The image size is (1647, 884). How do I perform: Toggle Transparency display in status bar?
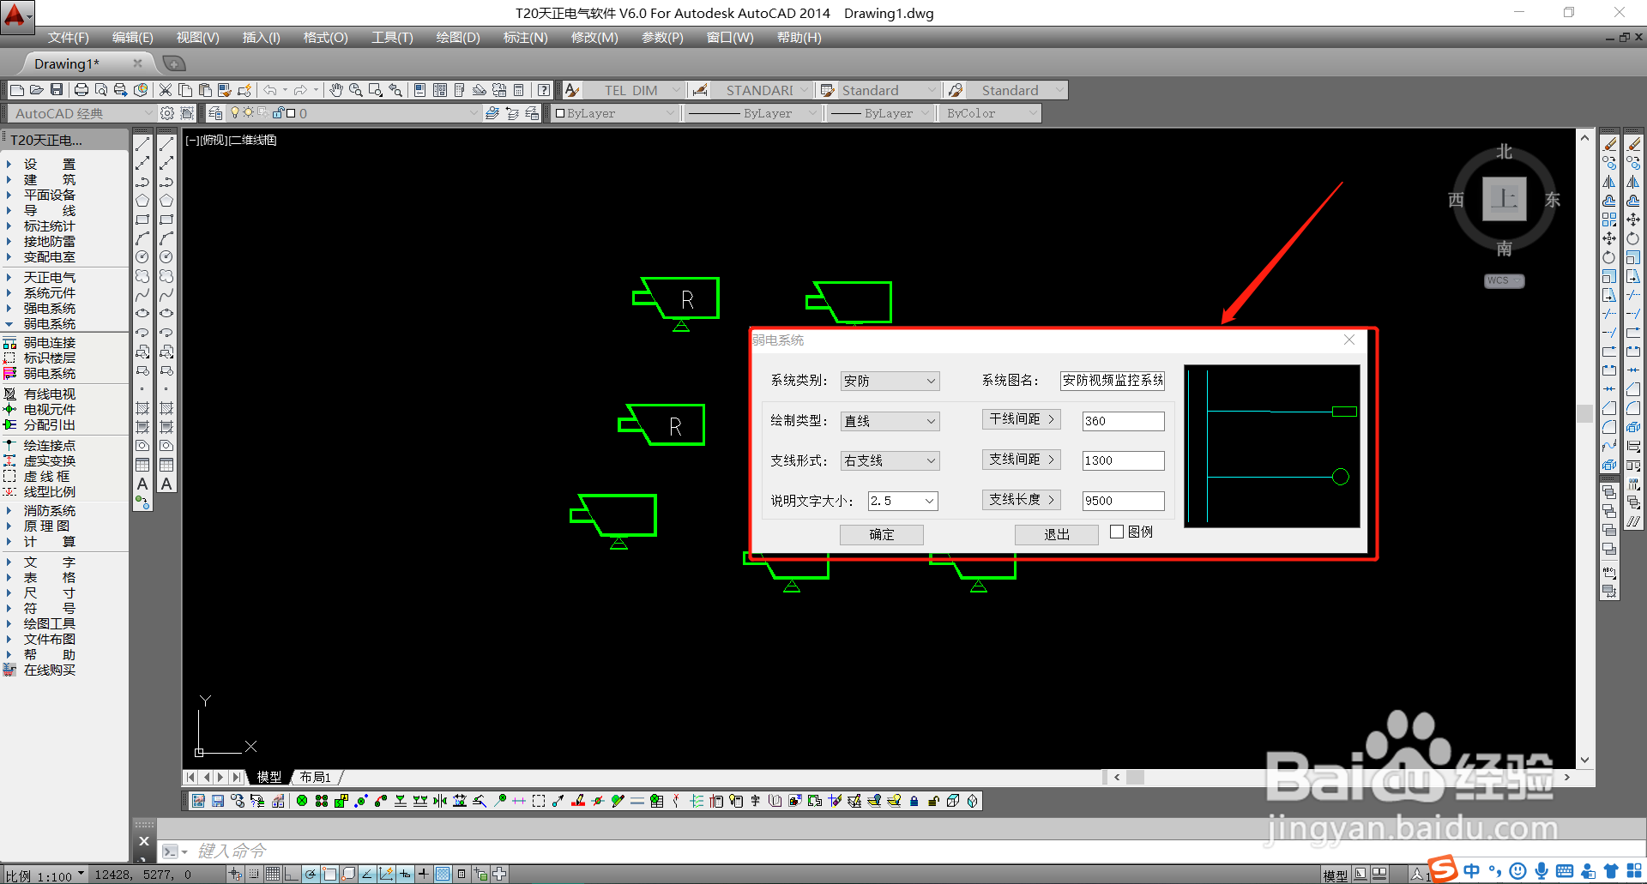(443, 875)
